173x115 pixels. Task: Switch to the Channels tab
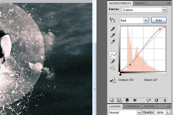point(132,106)
